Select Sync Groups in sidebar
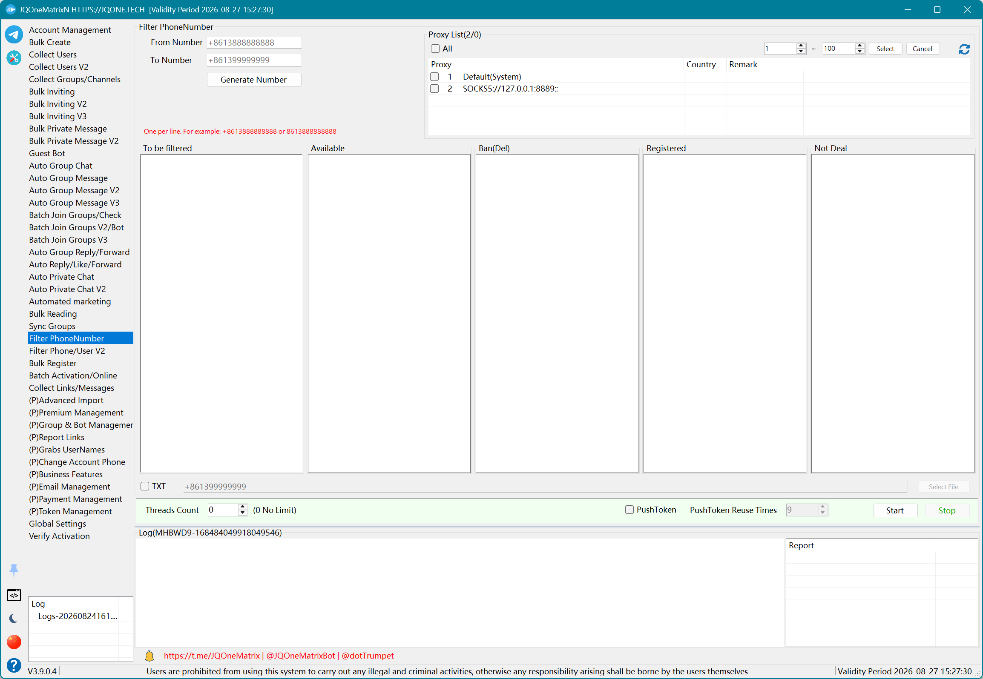983x679 pixels. (x=52, y=326)
